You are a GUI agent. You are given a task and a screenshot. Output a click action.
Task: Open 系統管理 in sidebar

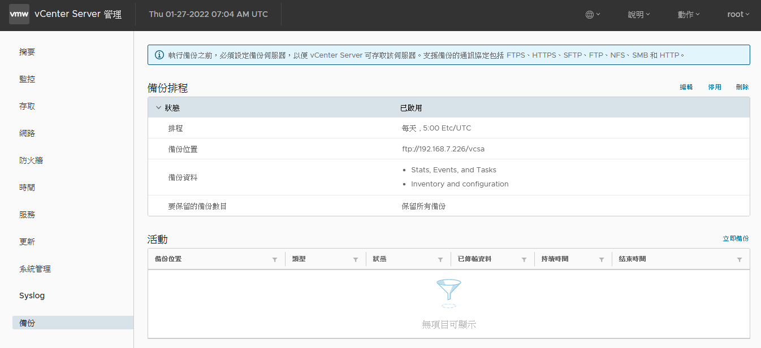pos(35,269)
